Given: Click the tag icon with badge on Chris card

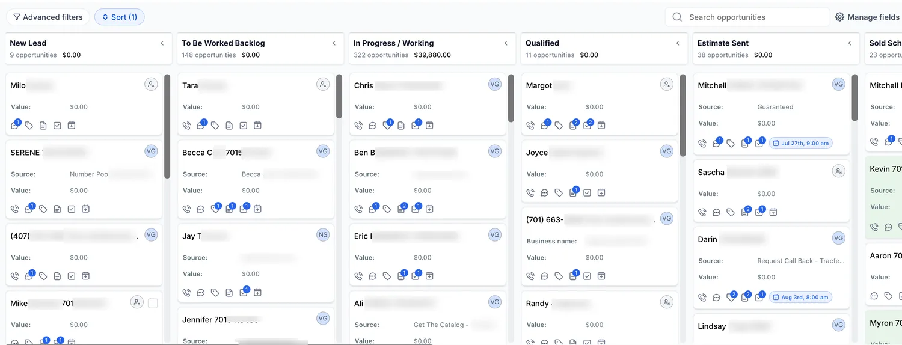Looking at the screenshot, I should click(388, 124).
